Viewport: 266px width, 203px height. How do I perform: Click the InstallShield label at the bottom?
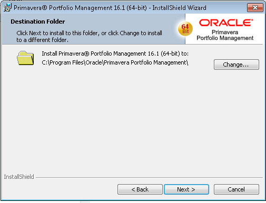pyautogui.click(x=19, y=177)
